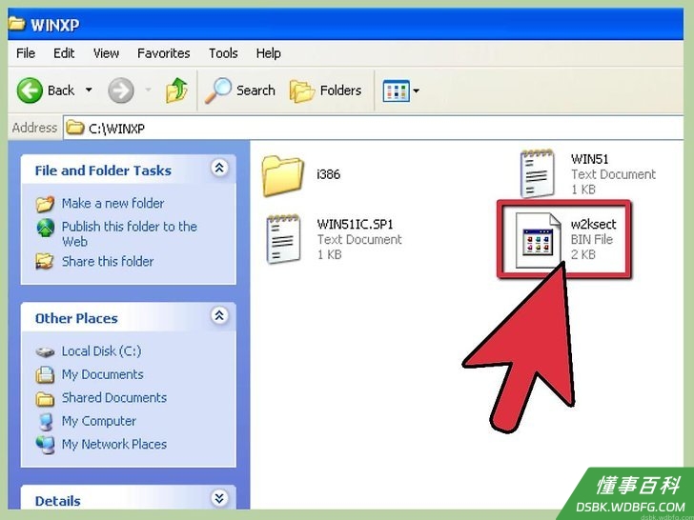Screen dimensions: 694x520
Task: Click the My Network Places icon
Action: click(x=45, y=445)
